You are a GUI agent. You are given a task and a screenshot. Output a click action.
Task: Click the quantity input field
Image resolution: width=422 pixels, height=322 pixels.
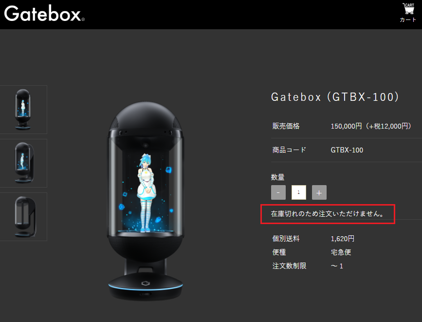pos(299,192)
